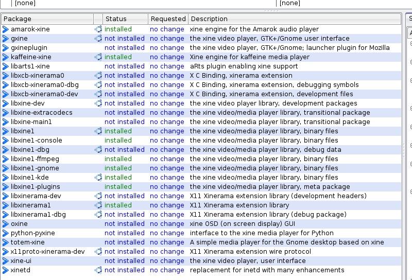412x280 pixels.
Task: Click the status icon in the libxine1-kde row
Action: [98, 178]
